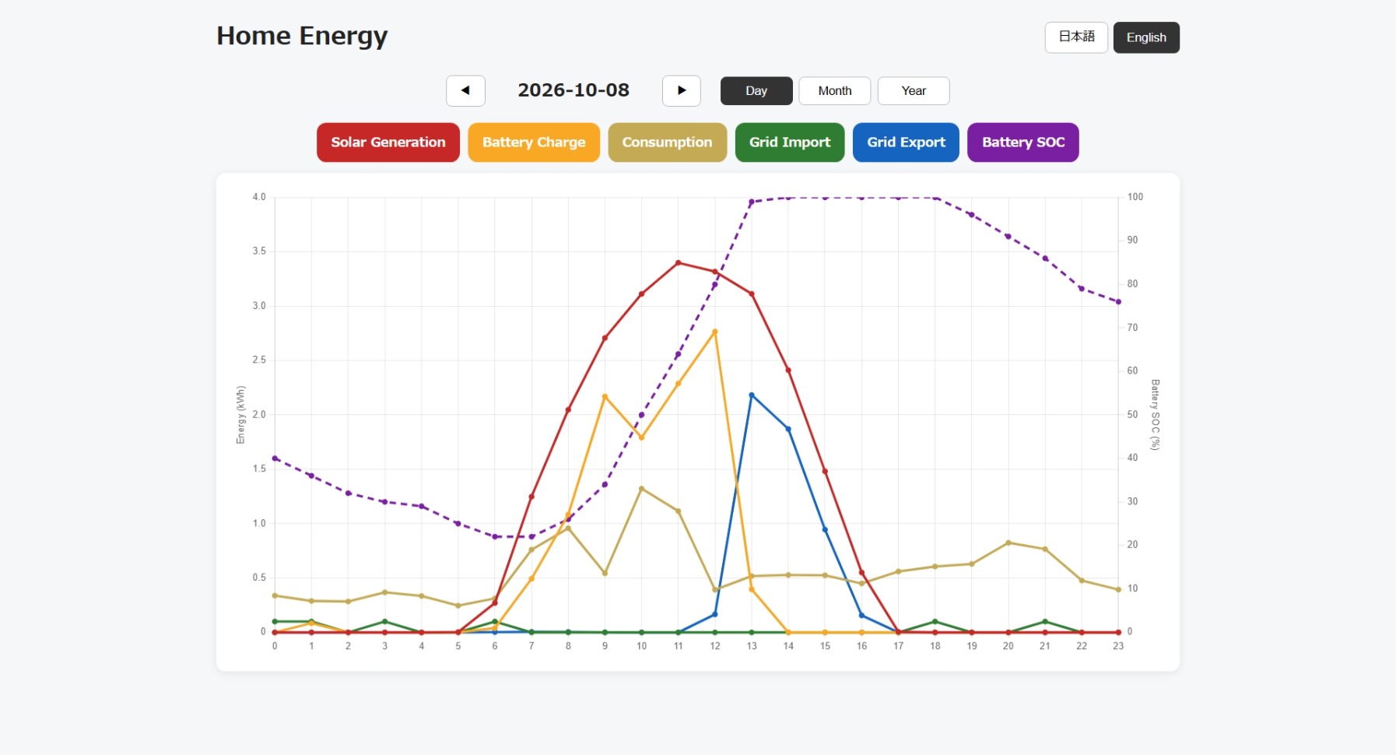Screen dimensions: 1396x755
Task: Click battery SOC point at hour 19
Action: click(971, 215)
